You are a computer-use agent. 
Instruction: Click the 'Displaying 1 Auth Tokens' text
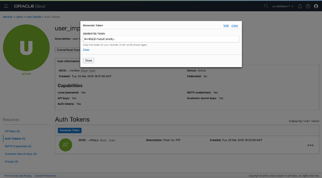point(304,121)
